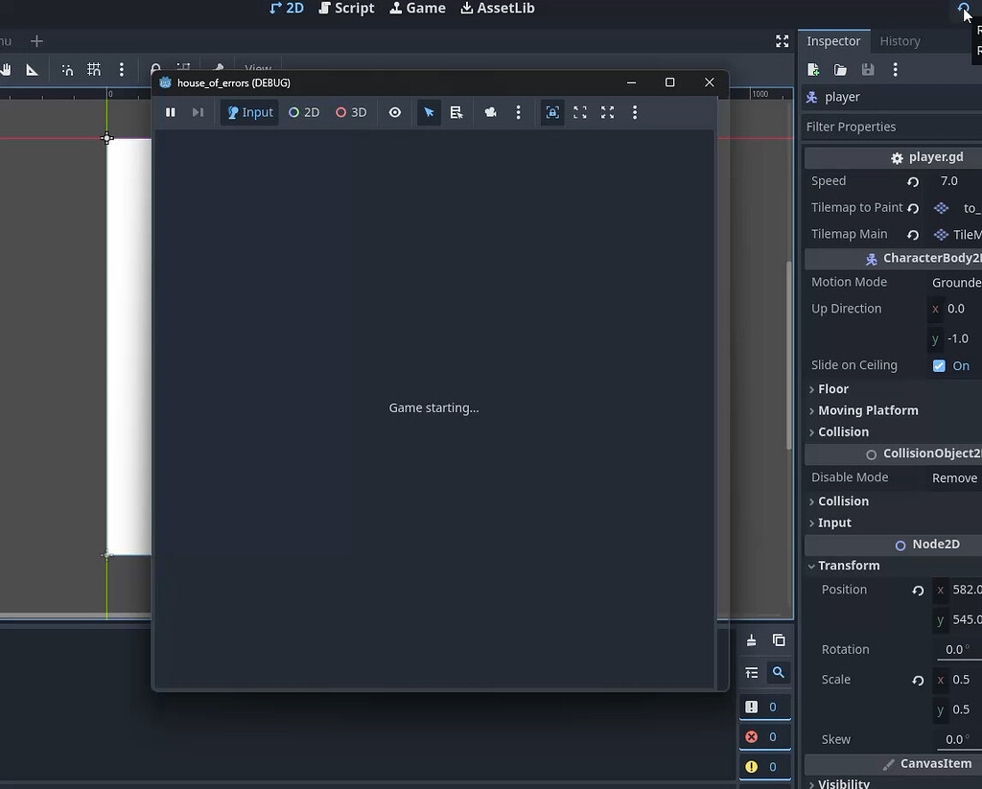
Task: Click the clear output broom icon
Action: click(752, 640)
